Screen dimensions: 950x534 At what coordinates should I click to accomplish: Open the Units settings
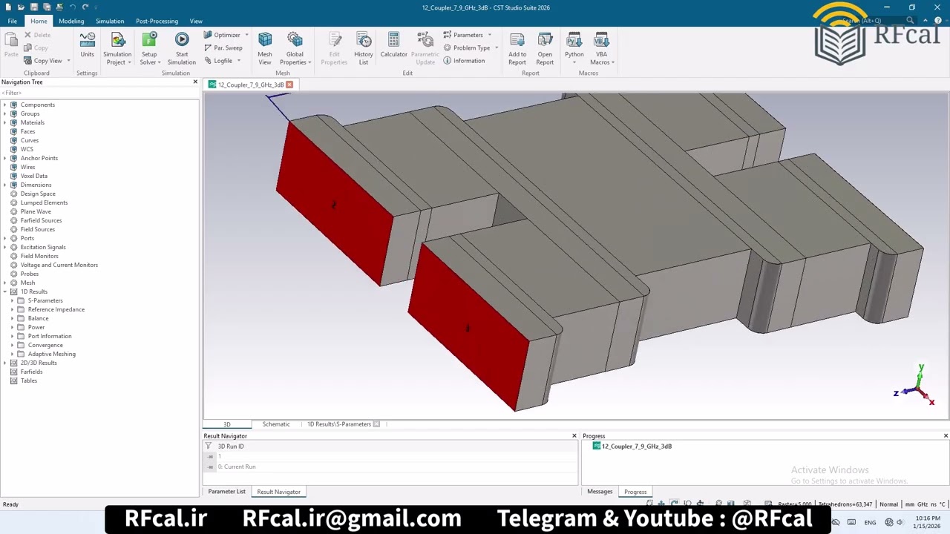click(87, 46)
